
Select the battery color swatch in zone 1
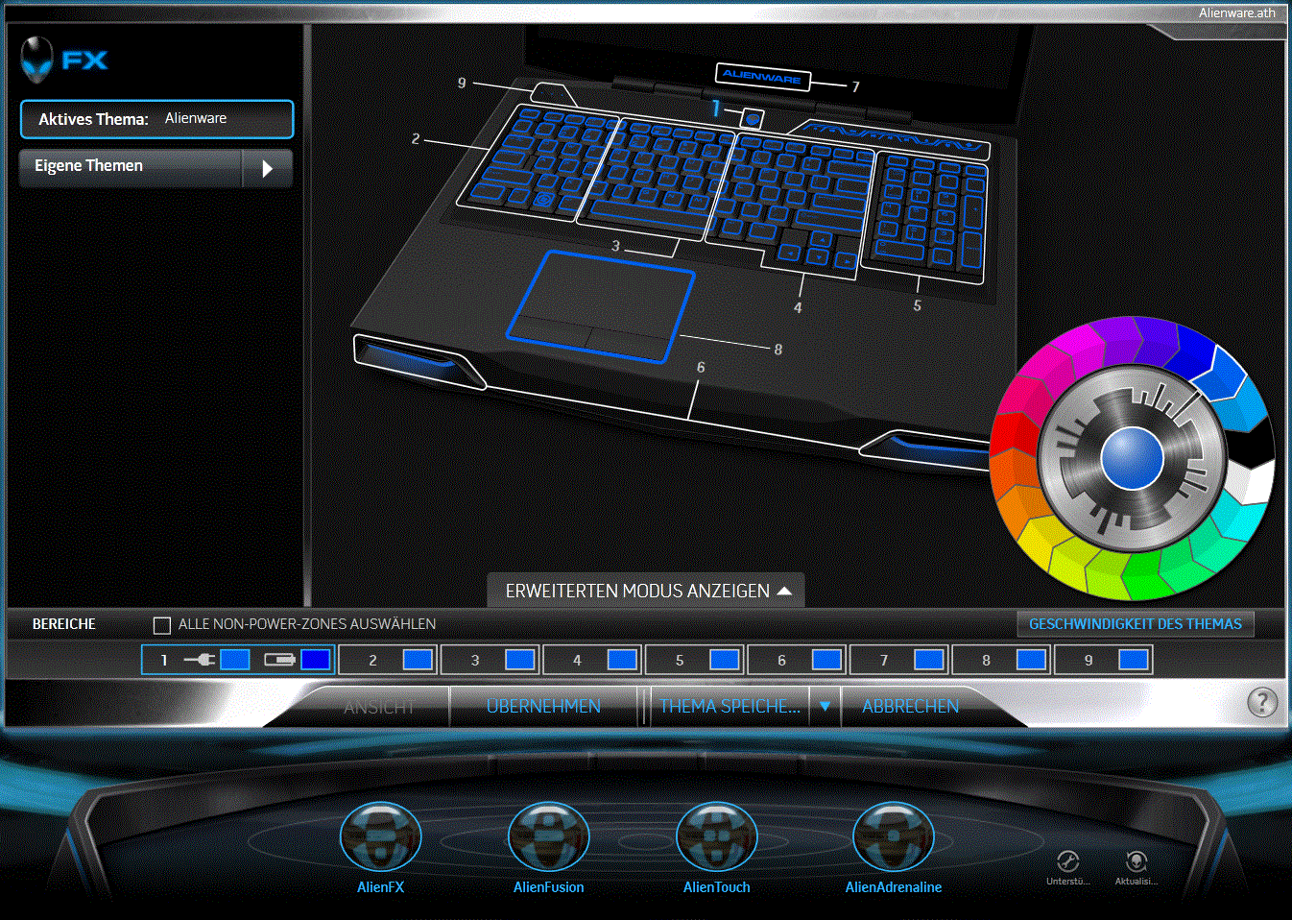tap(315, 660)
